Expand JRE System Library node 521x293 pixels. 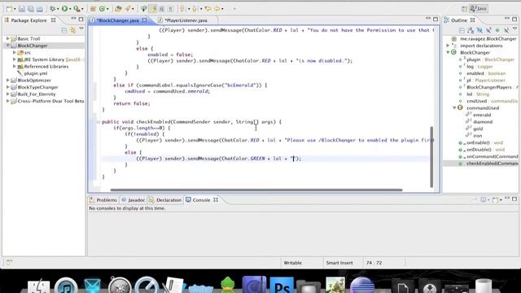[15, 59]
